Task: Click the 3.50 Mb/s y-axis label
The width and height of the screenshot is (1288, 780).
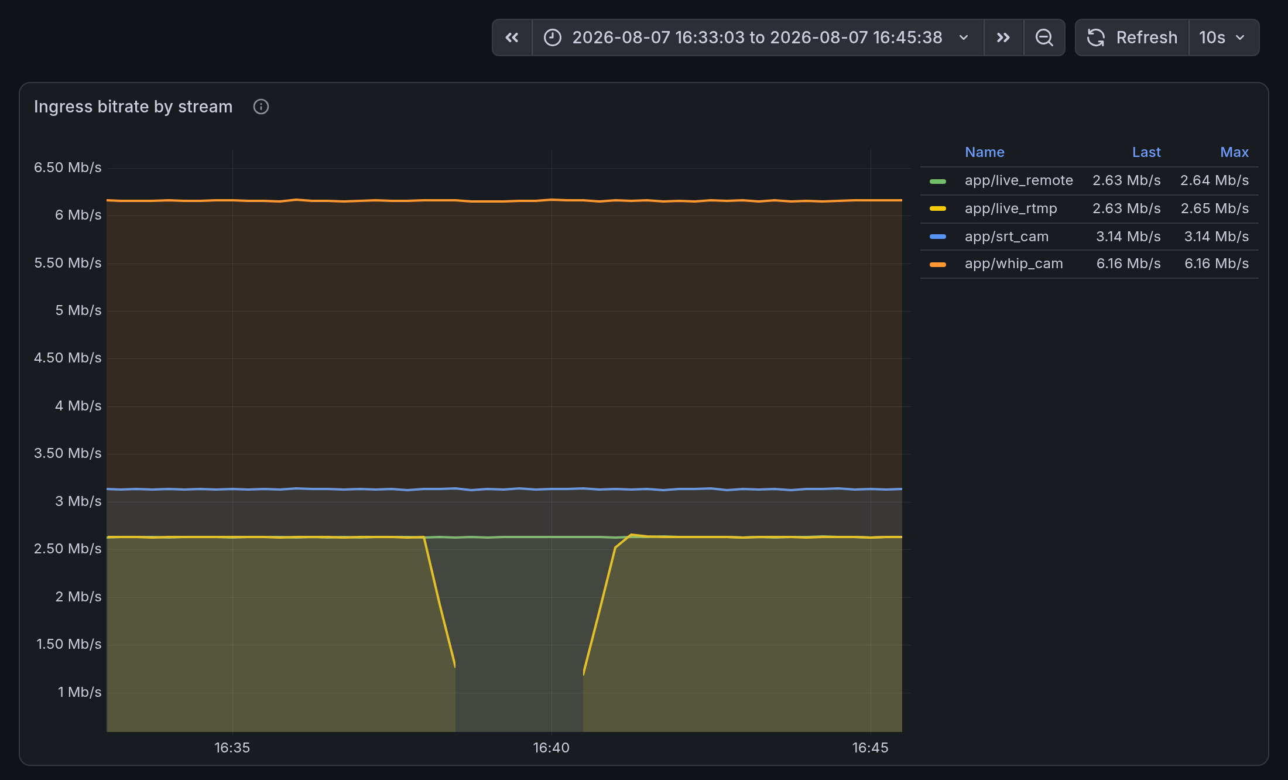Action: [68, 453]
